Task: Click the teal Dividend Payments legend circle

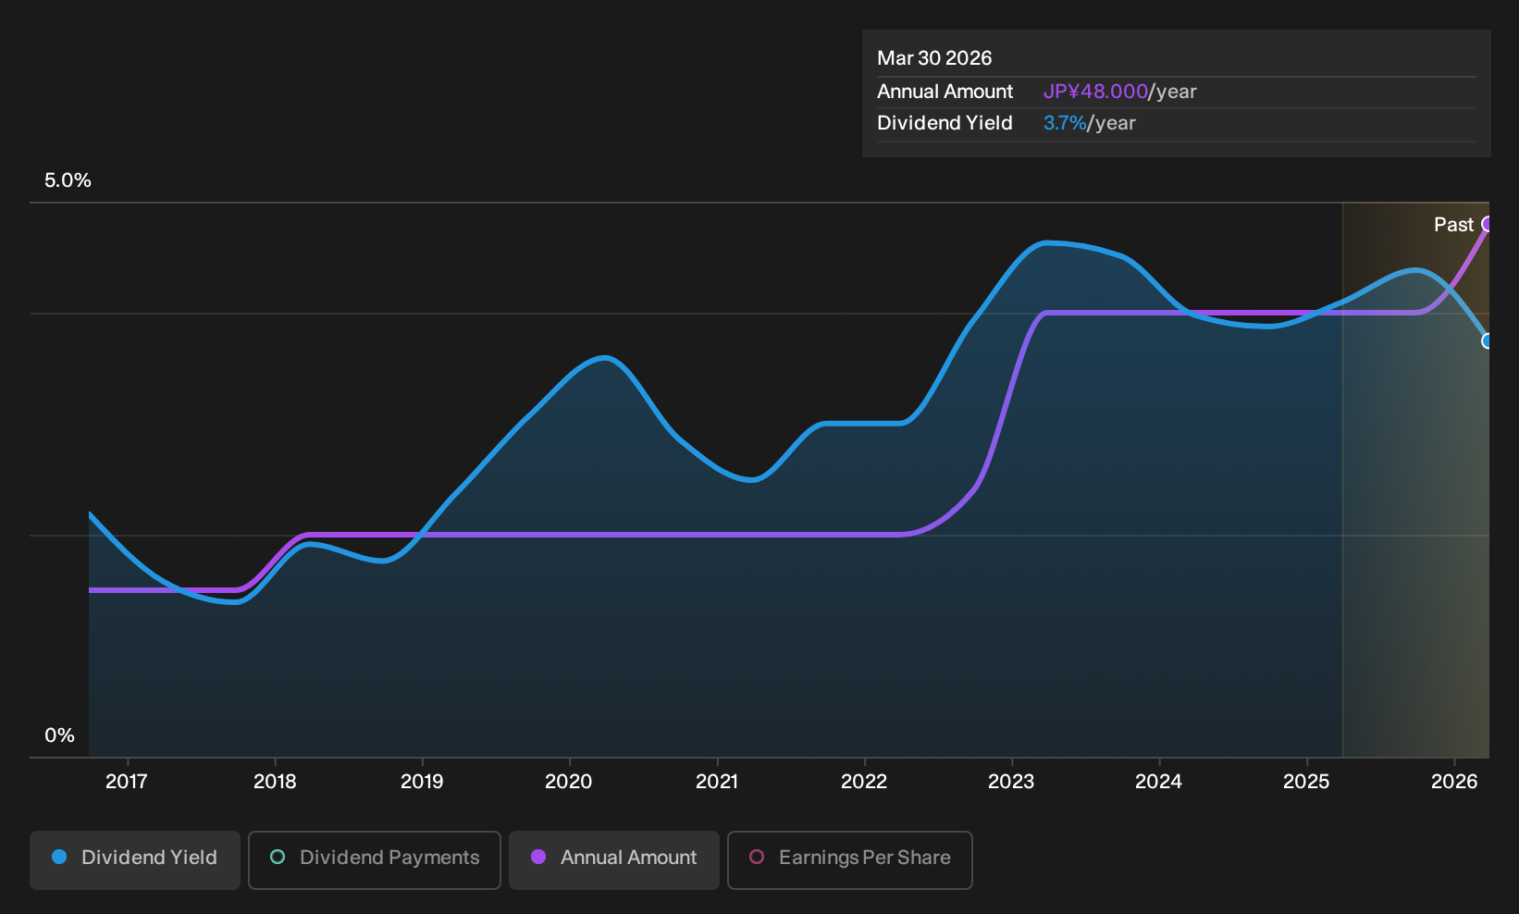Action: [x=278, y=857]
